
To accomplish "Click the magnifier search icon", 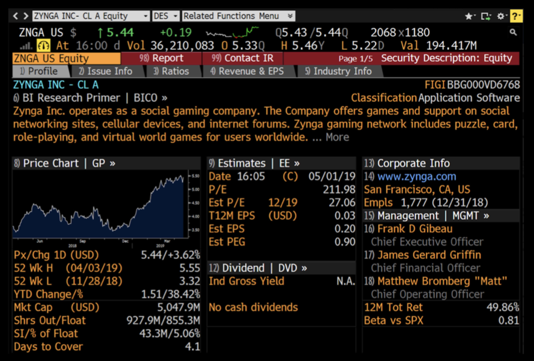I will tap(513, 32).
